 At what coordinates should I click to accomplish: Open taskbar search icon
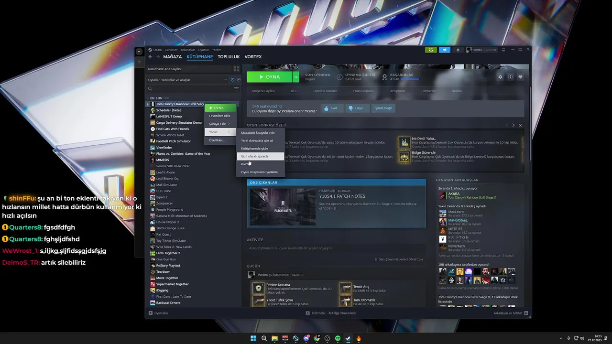(x=264, y=338)
